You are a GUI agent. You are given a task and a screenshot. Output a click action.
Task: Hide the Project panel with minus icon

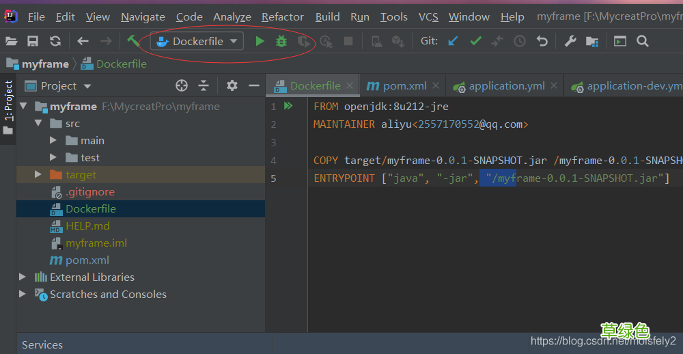tap(254, 85)
